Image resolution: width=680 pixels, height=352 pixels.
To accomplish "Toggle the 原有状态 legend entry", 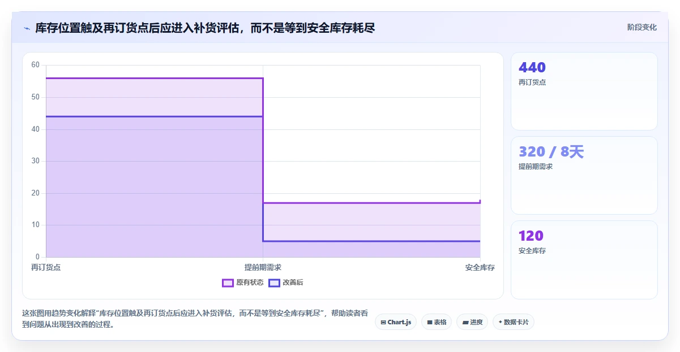I will point(243,283).
